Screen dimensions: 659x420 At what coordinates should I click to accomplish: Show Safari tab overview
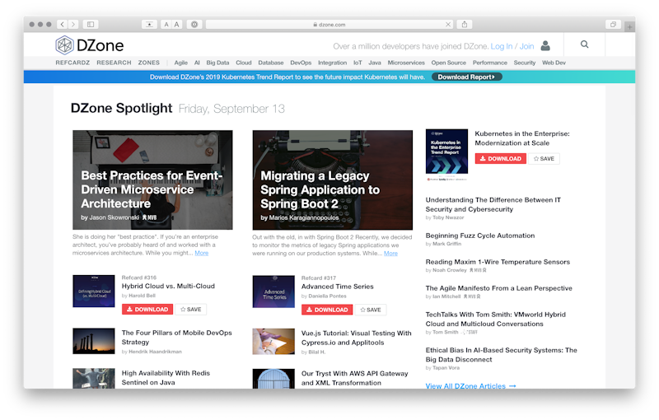point(613,25)
